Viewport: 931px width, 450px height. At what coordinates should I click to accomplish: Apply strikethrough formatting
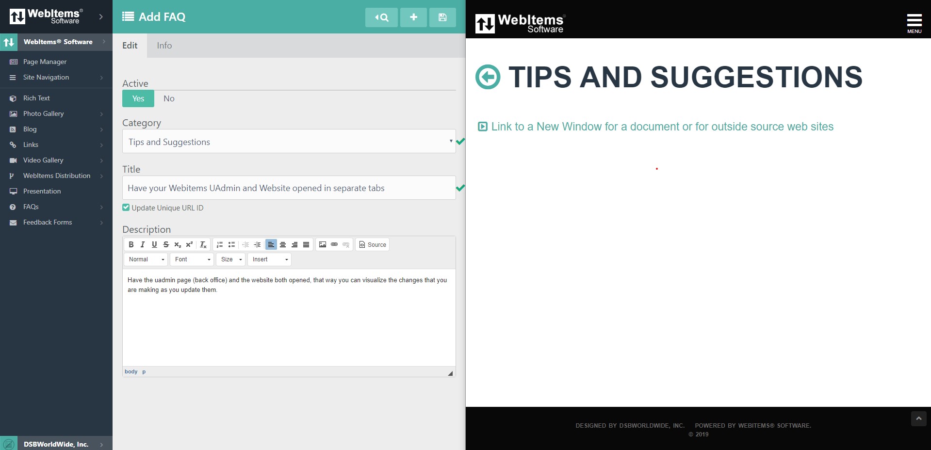[x=166, y=244]
